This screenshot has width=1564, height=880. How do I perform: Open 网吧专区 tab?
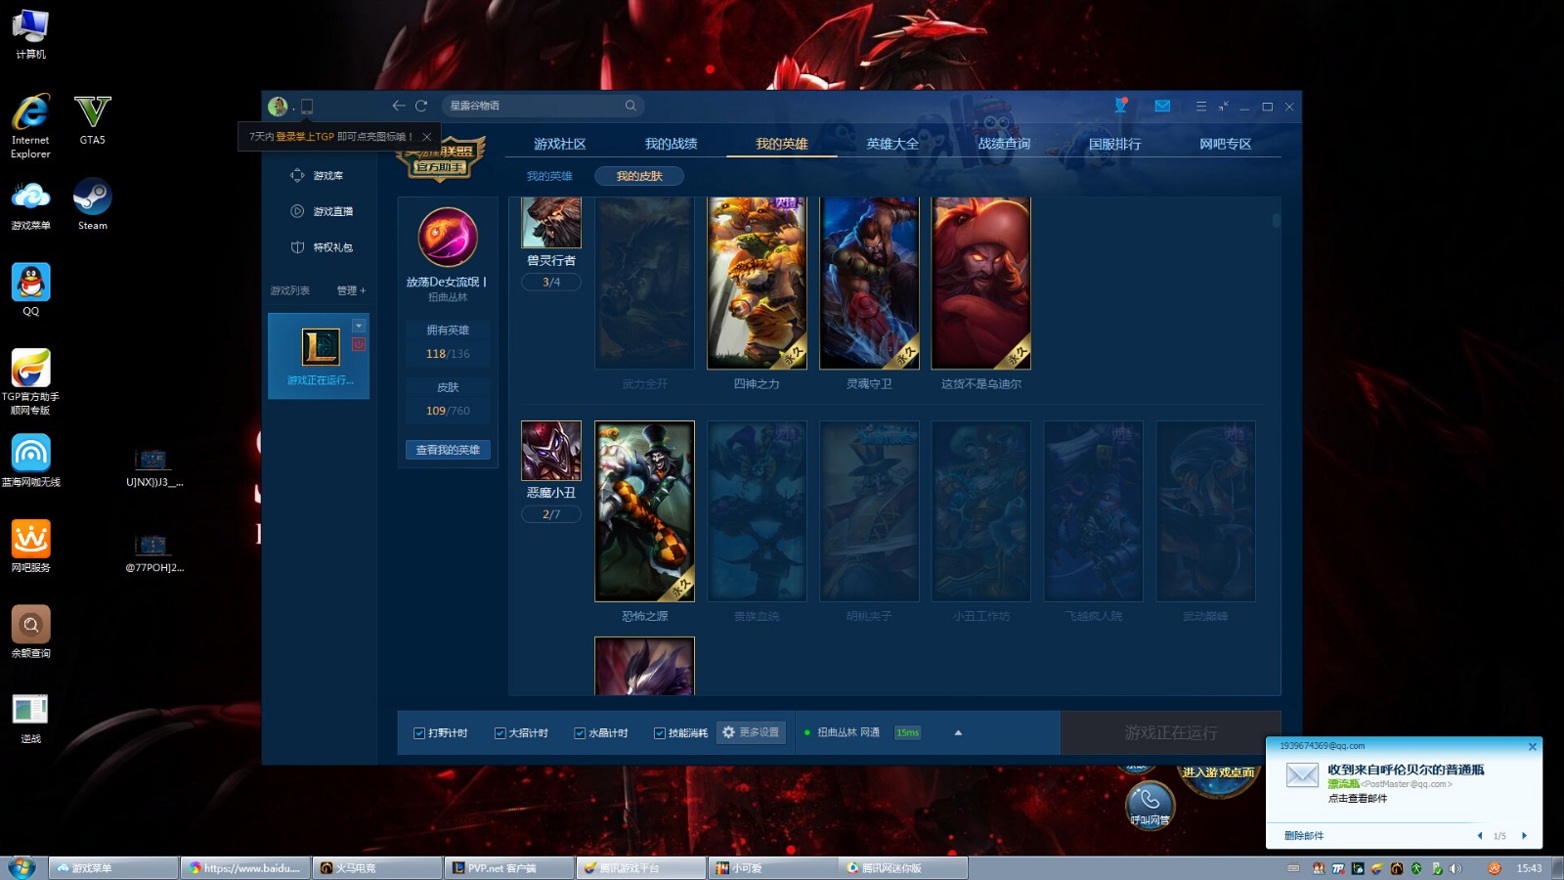1226,144
